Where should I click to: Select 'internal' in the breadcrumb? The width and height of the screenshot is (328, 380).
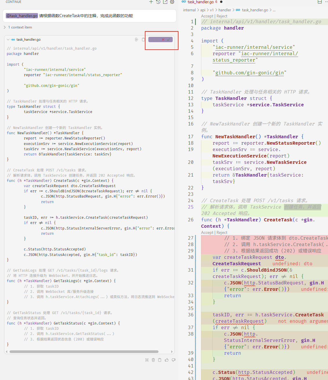tap(189, 10)
